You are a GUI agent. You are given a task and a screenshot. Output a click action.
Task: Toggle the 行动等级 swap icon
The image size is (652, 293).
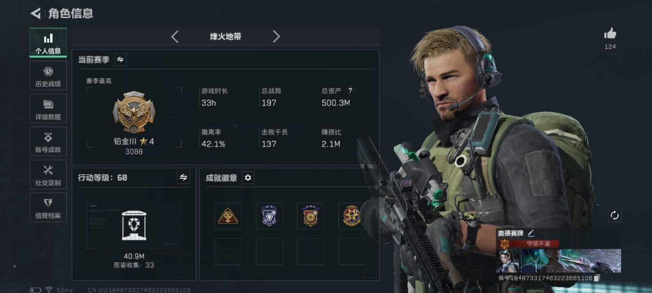click(x=183, y=177)
